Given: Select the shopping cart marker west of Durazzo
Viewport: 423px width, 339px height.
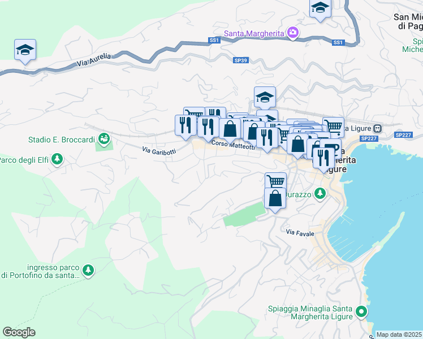Looking at the screenshot, I should point(275,181).
